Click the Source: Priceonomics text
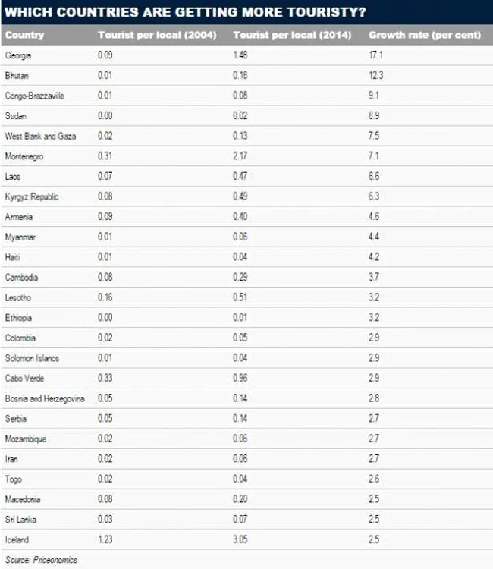The image size is (493, 569). coord(41,560)
